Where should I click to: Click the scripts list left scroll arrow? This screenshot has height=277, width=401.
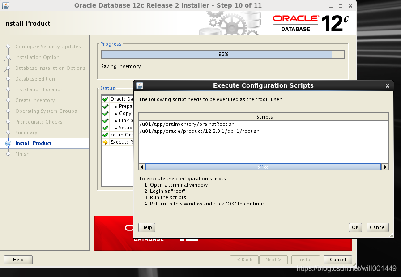coord(142,167)
